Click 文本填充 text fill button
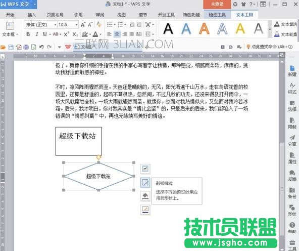The image size is (299, 251). [x=286, y=24]
